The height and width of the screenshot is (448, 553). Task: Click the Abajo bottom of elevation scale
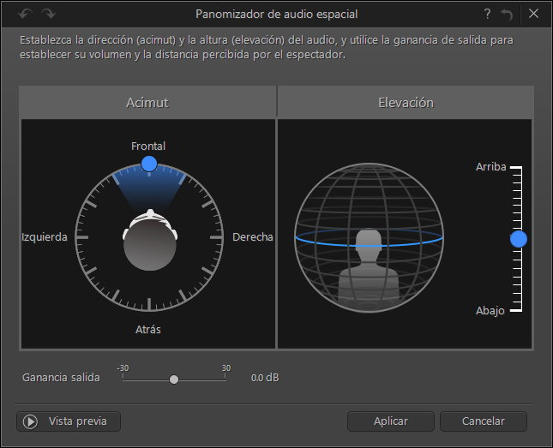click(516, 310)
